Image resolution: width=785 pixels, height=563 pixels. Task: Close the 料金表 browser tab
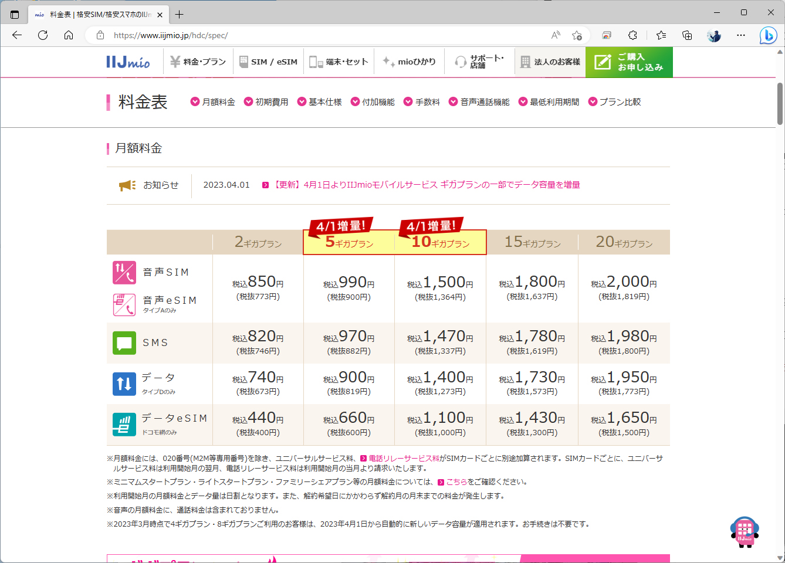coord(160,15)
